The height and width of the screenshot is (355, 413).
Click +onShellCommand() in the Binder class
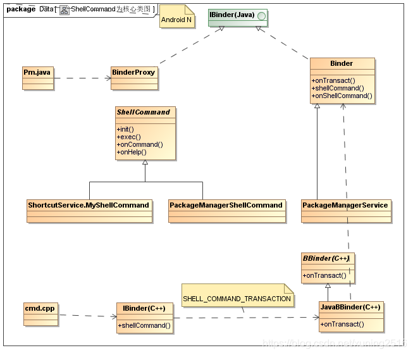342,96
